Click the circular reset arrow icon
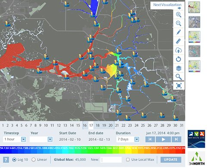The width and height of the screenshot is (207, 168). (x=179, y=59)
